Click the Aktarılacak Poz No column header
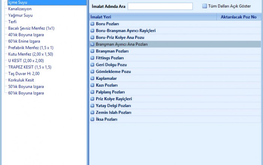 coord(239,17)
